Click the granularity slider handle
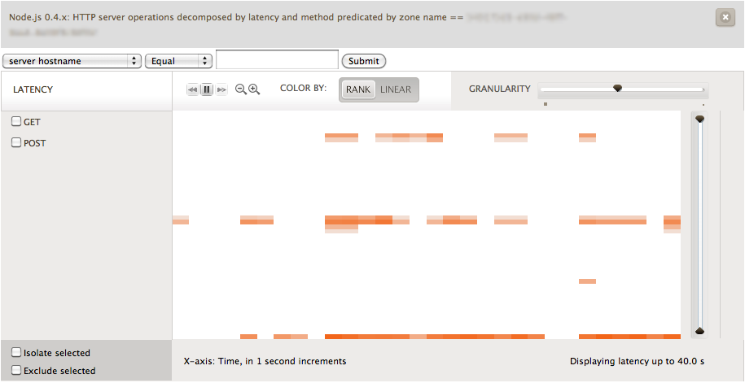The image size is (745, 383). pyautogui.click(x=617, y=88)
